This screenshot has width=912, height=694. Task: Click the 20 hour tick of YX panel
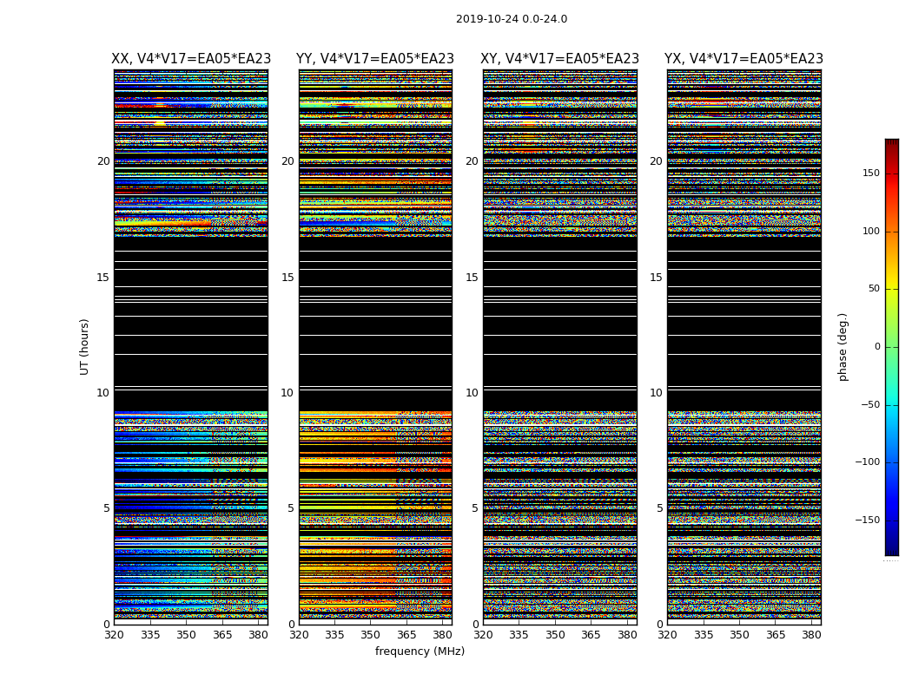tap(656, 161)
